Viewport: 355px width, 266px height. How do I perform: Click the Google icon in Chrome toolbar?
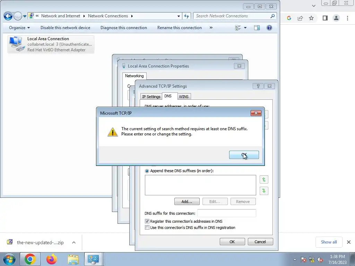click(289, 18)
